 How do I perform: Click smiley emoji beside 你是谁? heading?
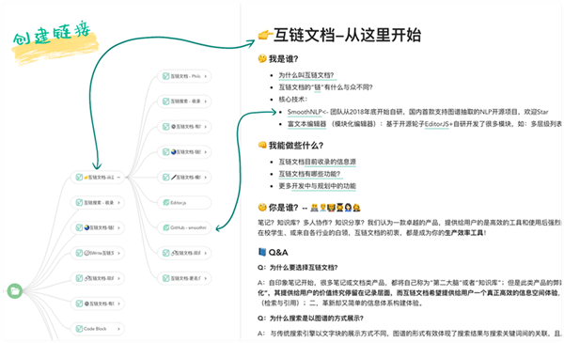(x=262, y=208)
